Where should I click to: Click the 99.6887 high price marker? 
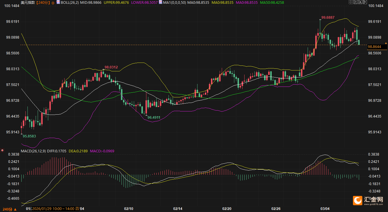328,18
